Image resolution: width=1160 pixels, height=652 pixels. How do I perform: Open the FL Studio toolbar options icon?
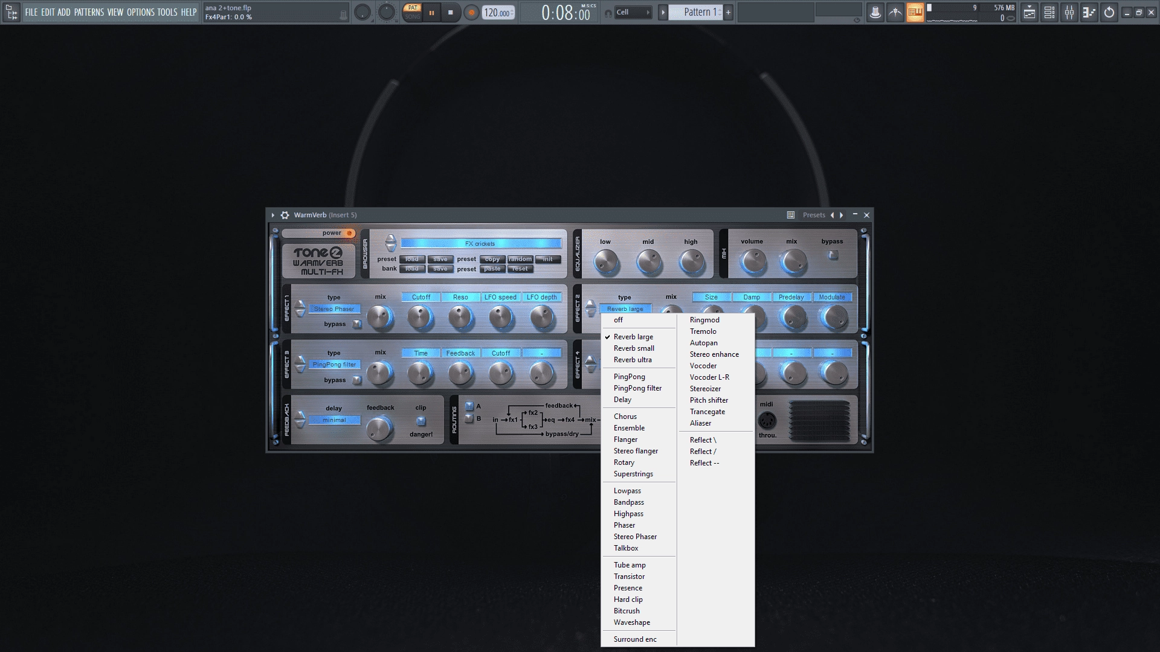point(11,12)
